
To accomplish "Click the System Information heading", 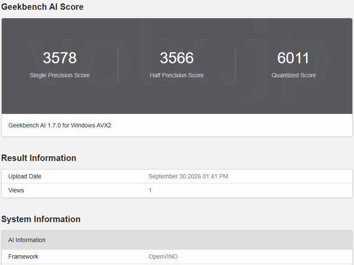I will pyautogui.click(x=41, y=219).
